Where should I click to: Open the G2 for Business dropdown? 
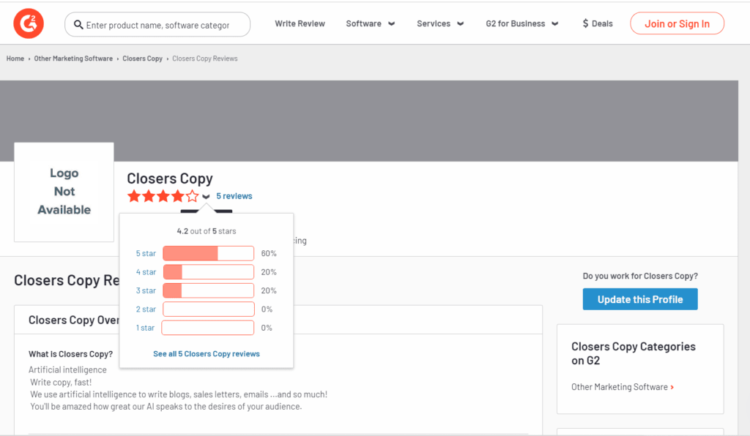pyautogui.click(x=521, y=23)
